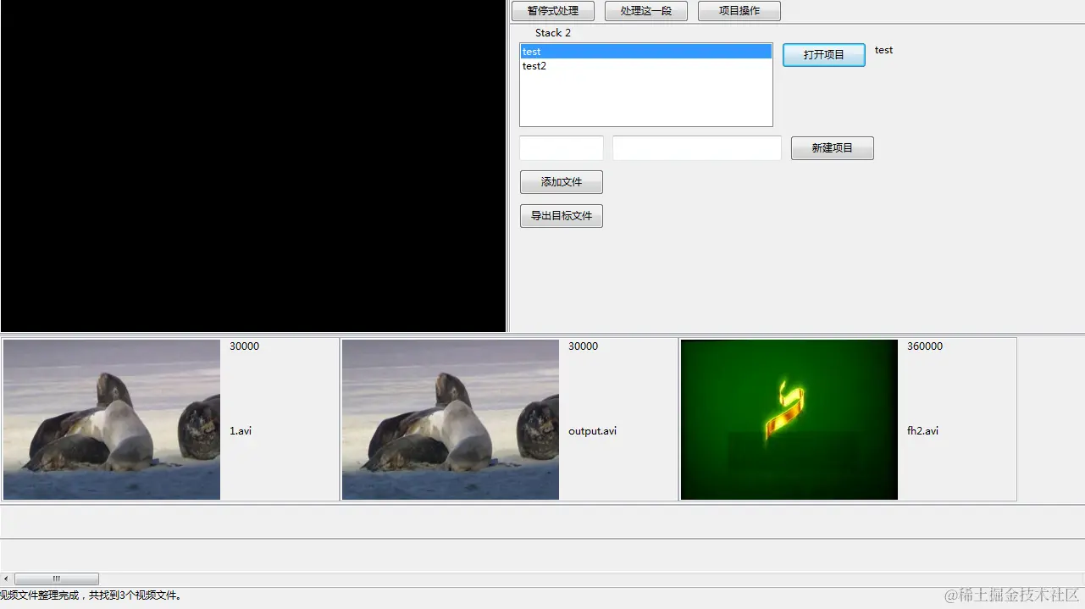Select the fh2.avi green video thumbnail

pyautogui.click(x=789, y=420)
